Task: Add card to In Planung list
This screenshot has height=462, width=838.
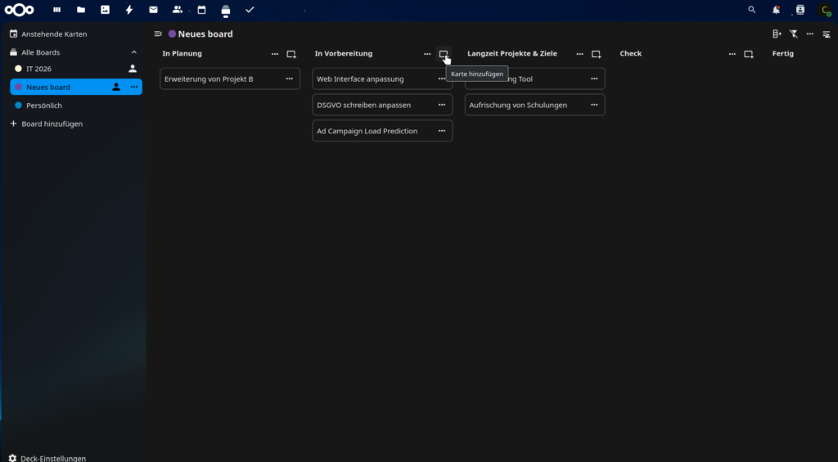Action: click(291, 54)
